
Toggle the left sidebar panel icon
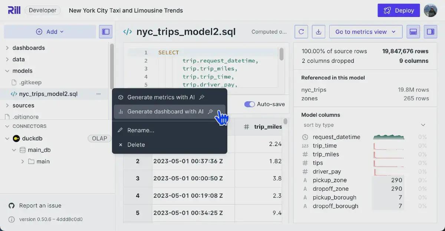click(106, 32)
